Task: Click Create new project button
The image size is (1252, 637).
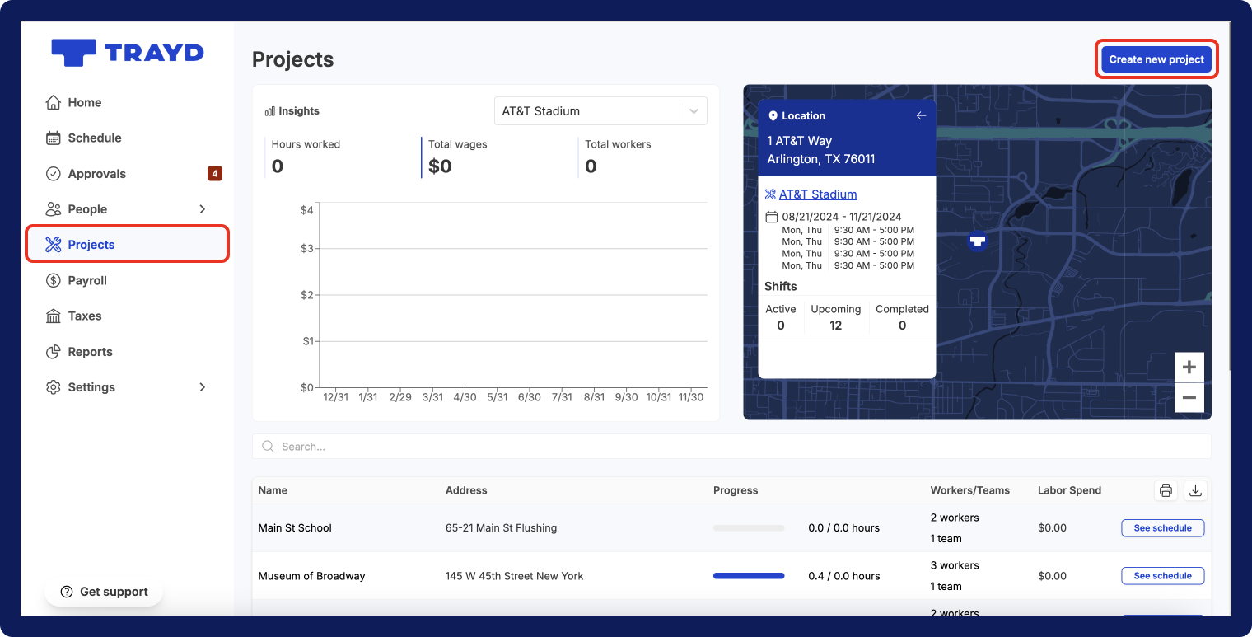Action: coord(1156,59)
